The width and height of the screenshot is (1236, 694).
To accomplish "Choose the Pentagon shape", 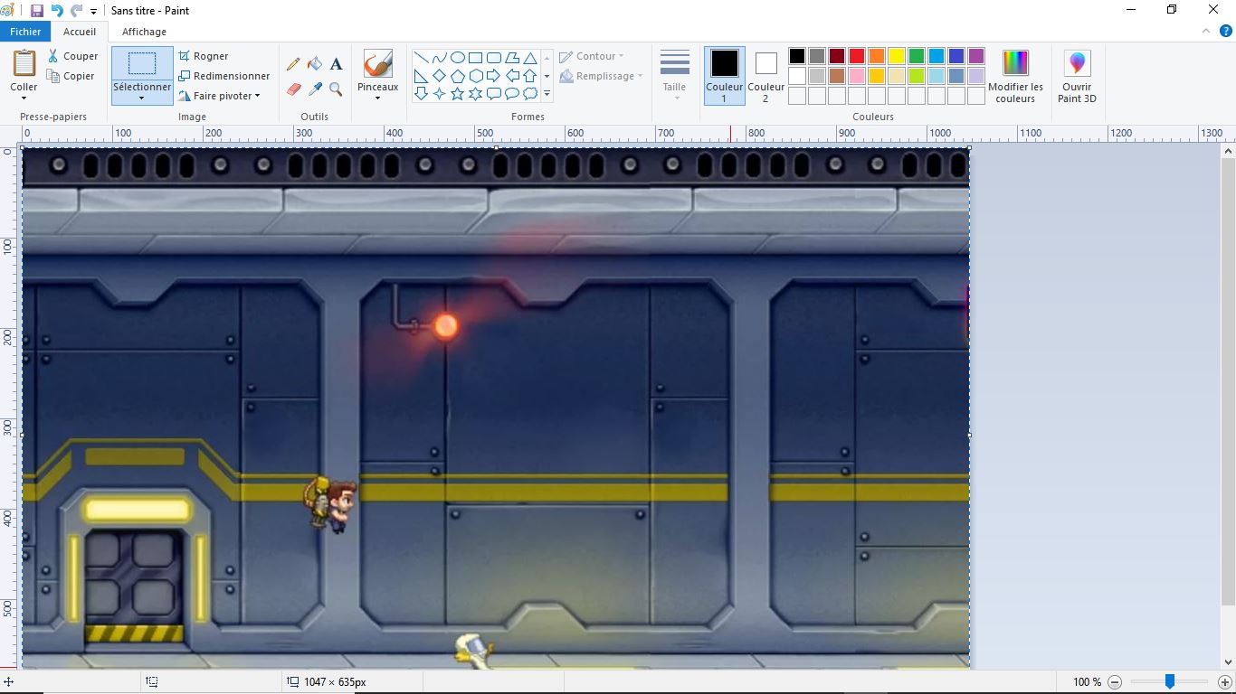I will pyautogui.click(x=458, y=76).
